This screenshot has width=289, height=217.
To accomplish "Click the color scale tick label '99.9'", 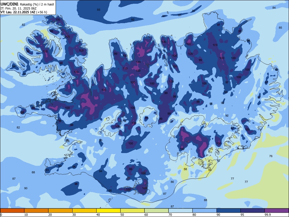I will tap(268, 215).
